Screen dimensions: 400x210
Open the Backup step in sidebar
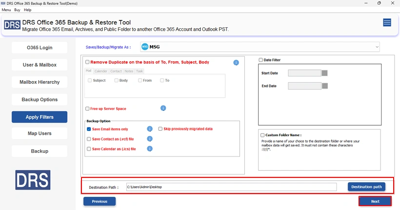tap(40, 151)
